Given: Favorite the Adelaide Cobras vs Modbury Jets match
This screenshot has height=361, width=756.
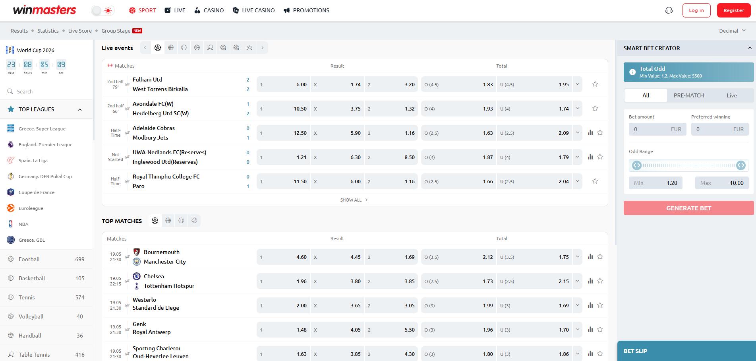Looking at the screenshot, I should click(600, 133).
